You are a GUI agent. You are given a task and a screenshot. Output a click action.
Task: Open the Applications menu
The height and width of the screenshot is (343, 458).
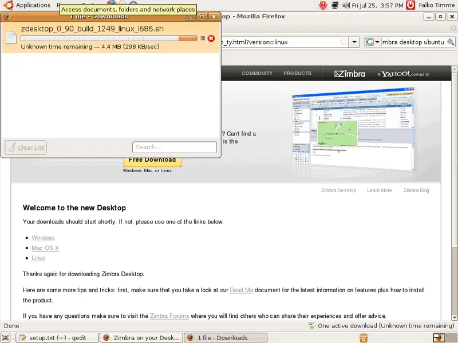[33, 5]
